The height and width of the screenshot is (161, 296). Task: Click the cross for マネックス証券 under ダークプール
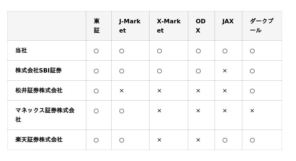(252, 111)
